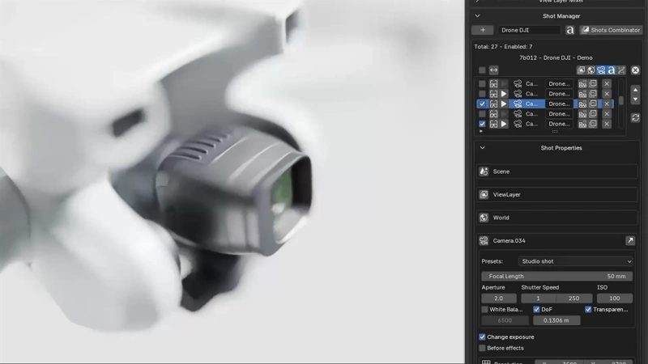Duplicate the last visible shot row
The width and height of the screenshot is (648, 364).
coord(593,124)
